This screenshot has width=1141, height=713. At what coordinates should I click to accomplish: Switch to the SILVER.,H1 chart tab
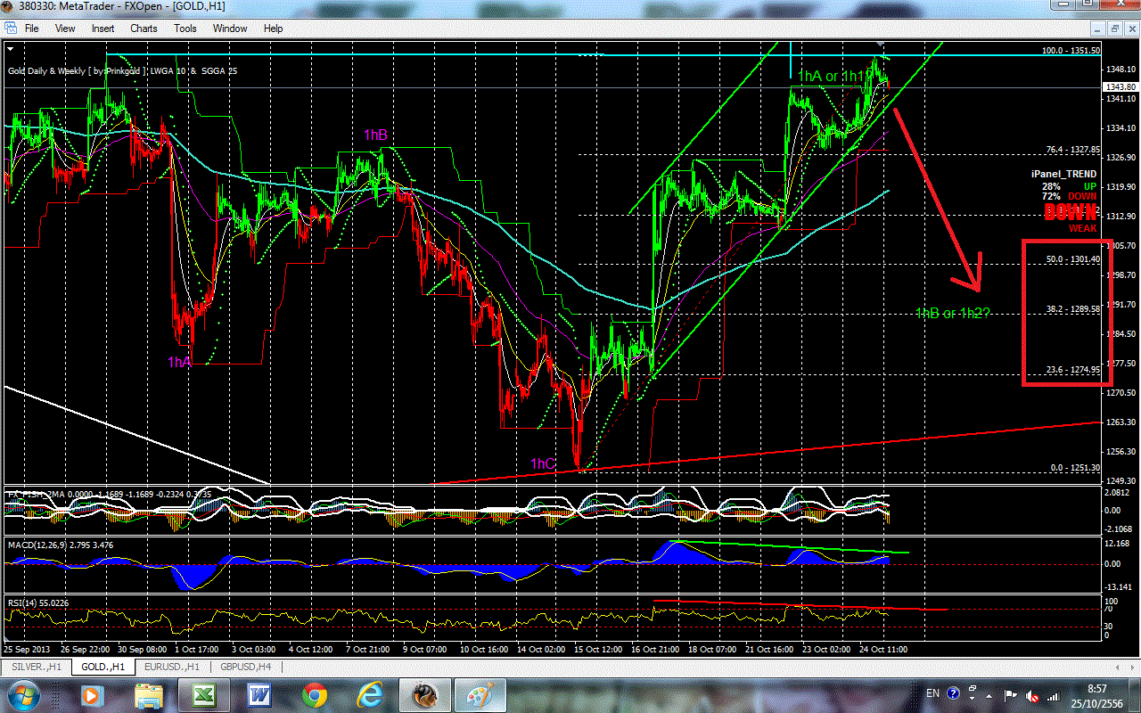click(36, 667)
